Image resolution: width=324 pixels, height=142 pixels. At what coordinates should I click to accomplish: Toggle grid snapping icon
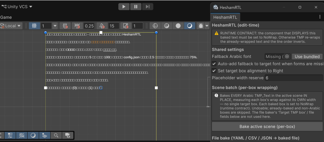[x=65, y=26]
